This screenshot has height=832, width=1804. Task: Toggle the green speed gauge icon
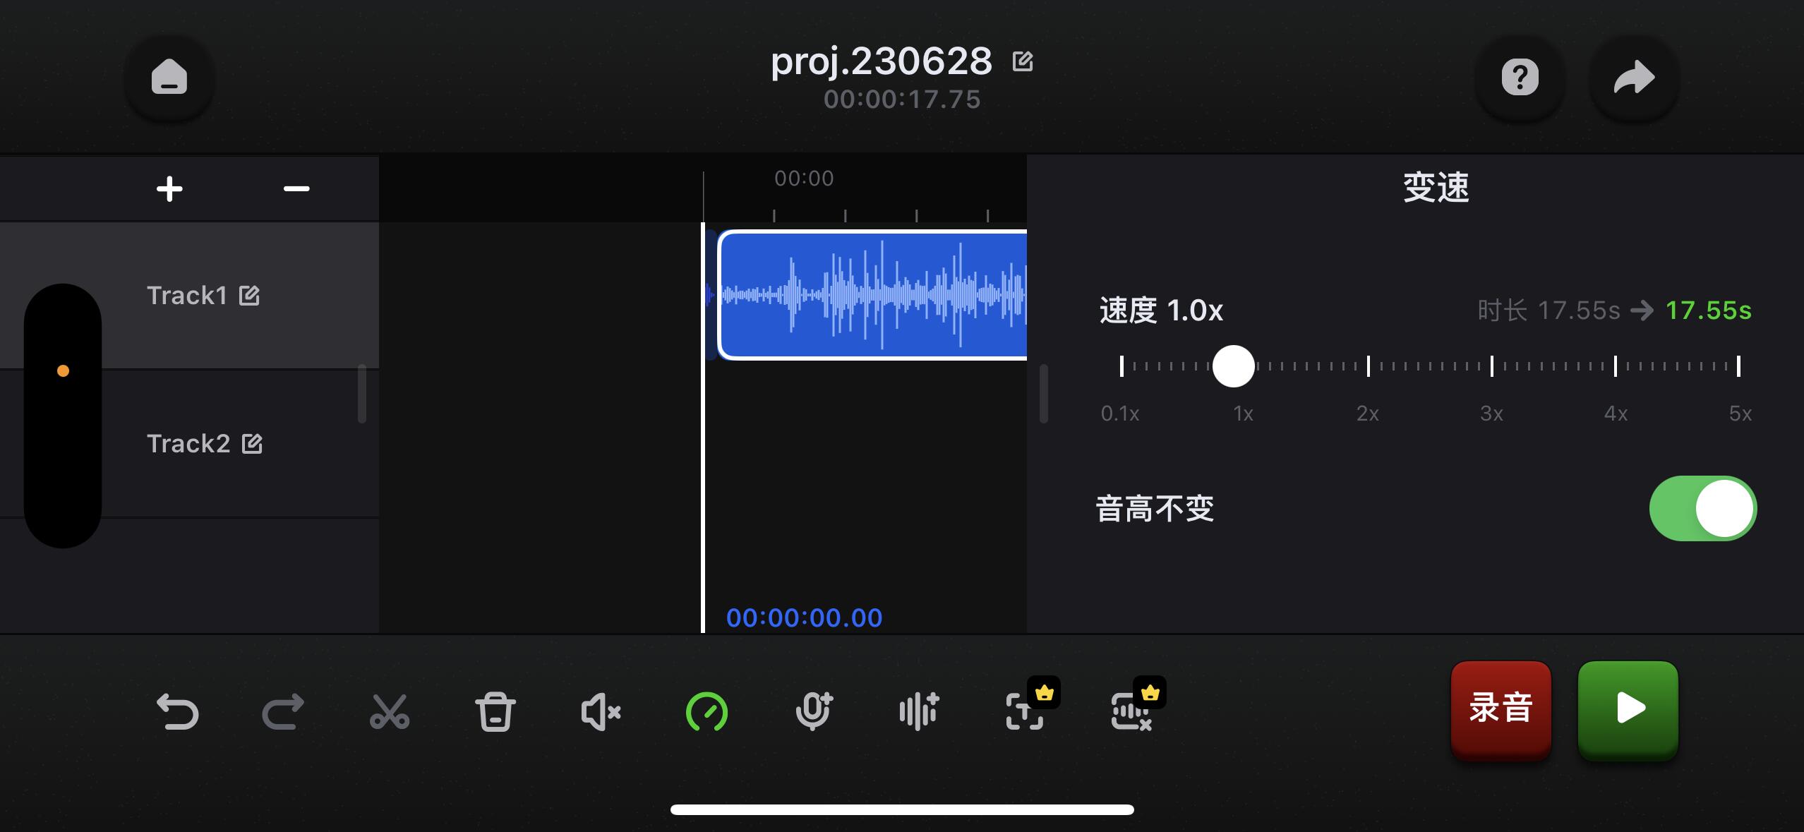tap(706, 711)
